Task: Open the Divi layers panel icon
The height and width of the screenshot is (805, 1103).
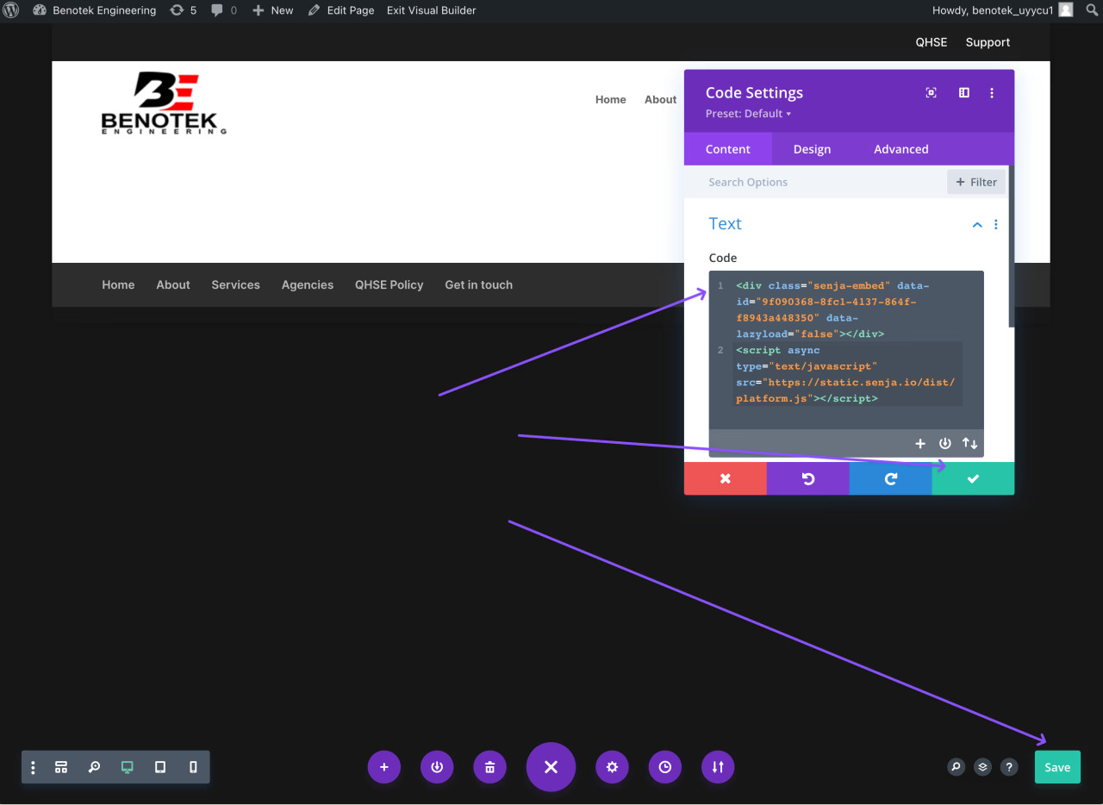Action: (982, 767)
